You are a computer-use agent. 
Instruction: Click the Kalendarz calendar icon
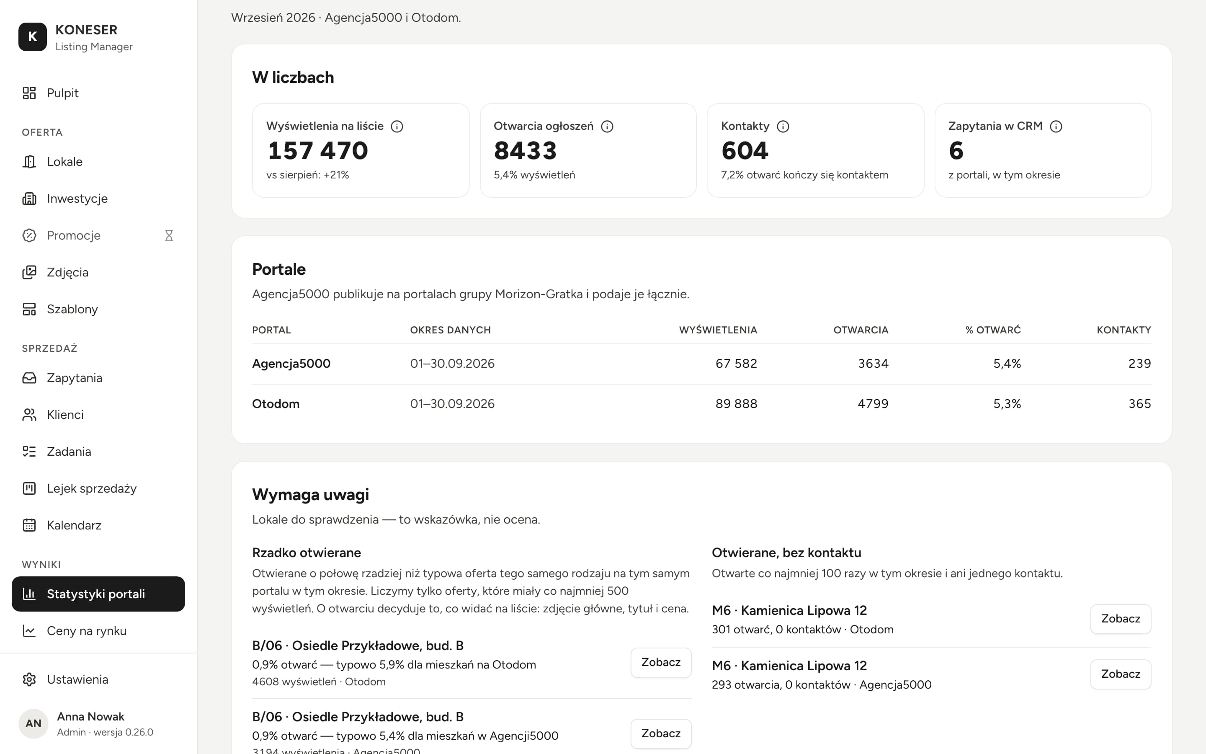29,525
